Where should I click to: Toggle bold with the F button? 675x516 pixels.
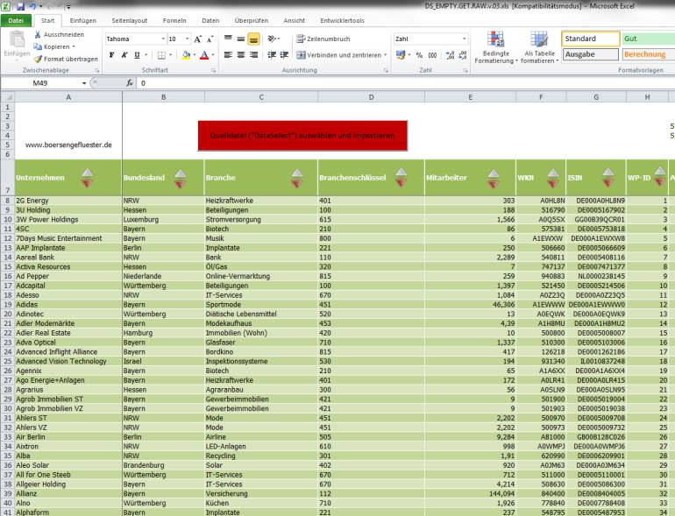(112, 55)
